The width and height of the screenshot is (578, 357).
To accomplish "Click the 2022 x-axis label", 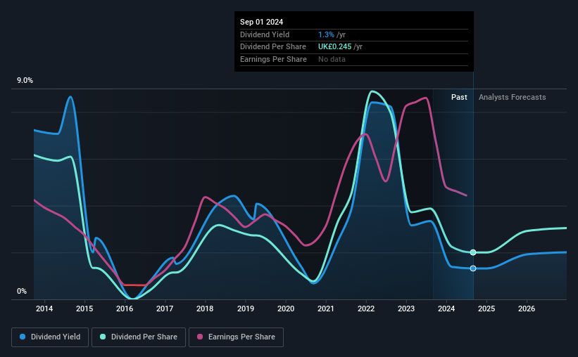I will [366, 309].
